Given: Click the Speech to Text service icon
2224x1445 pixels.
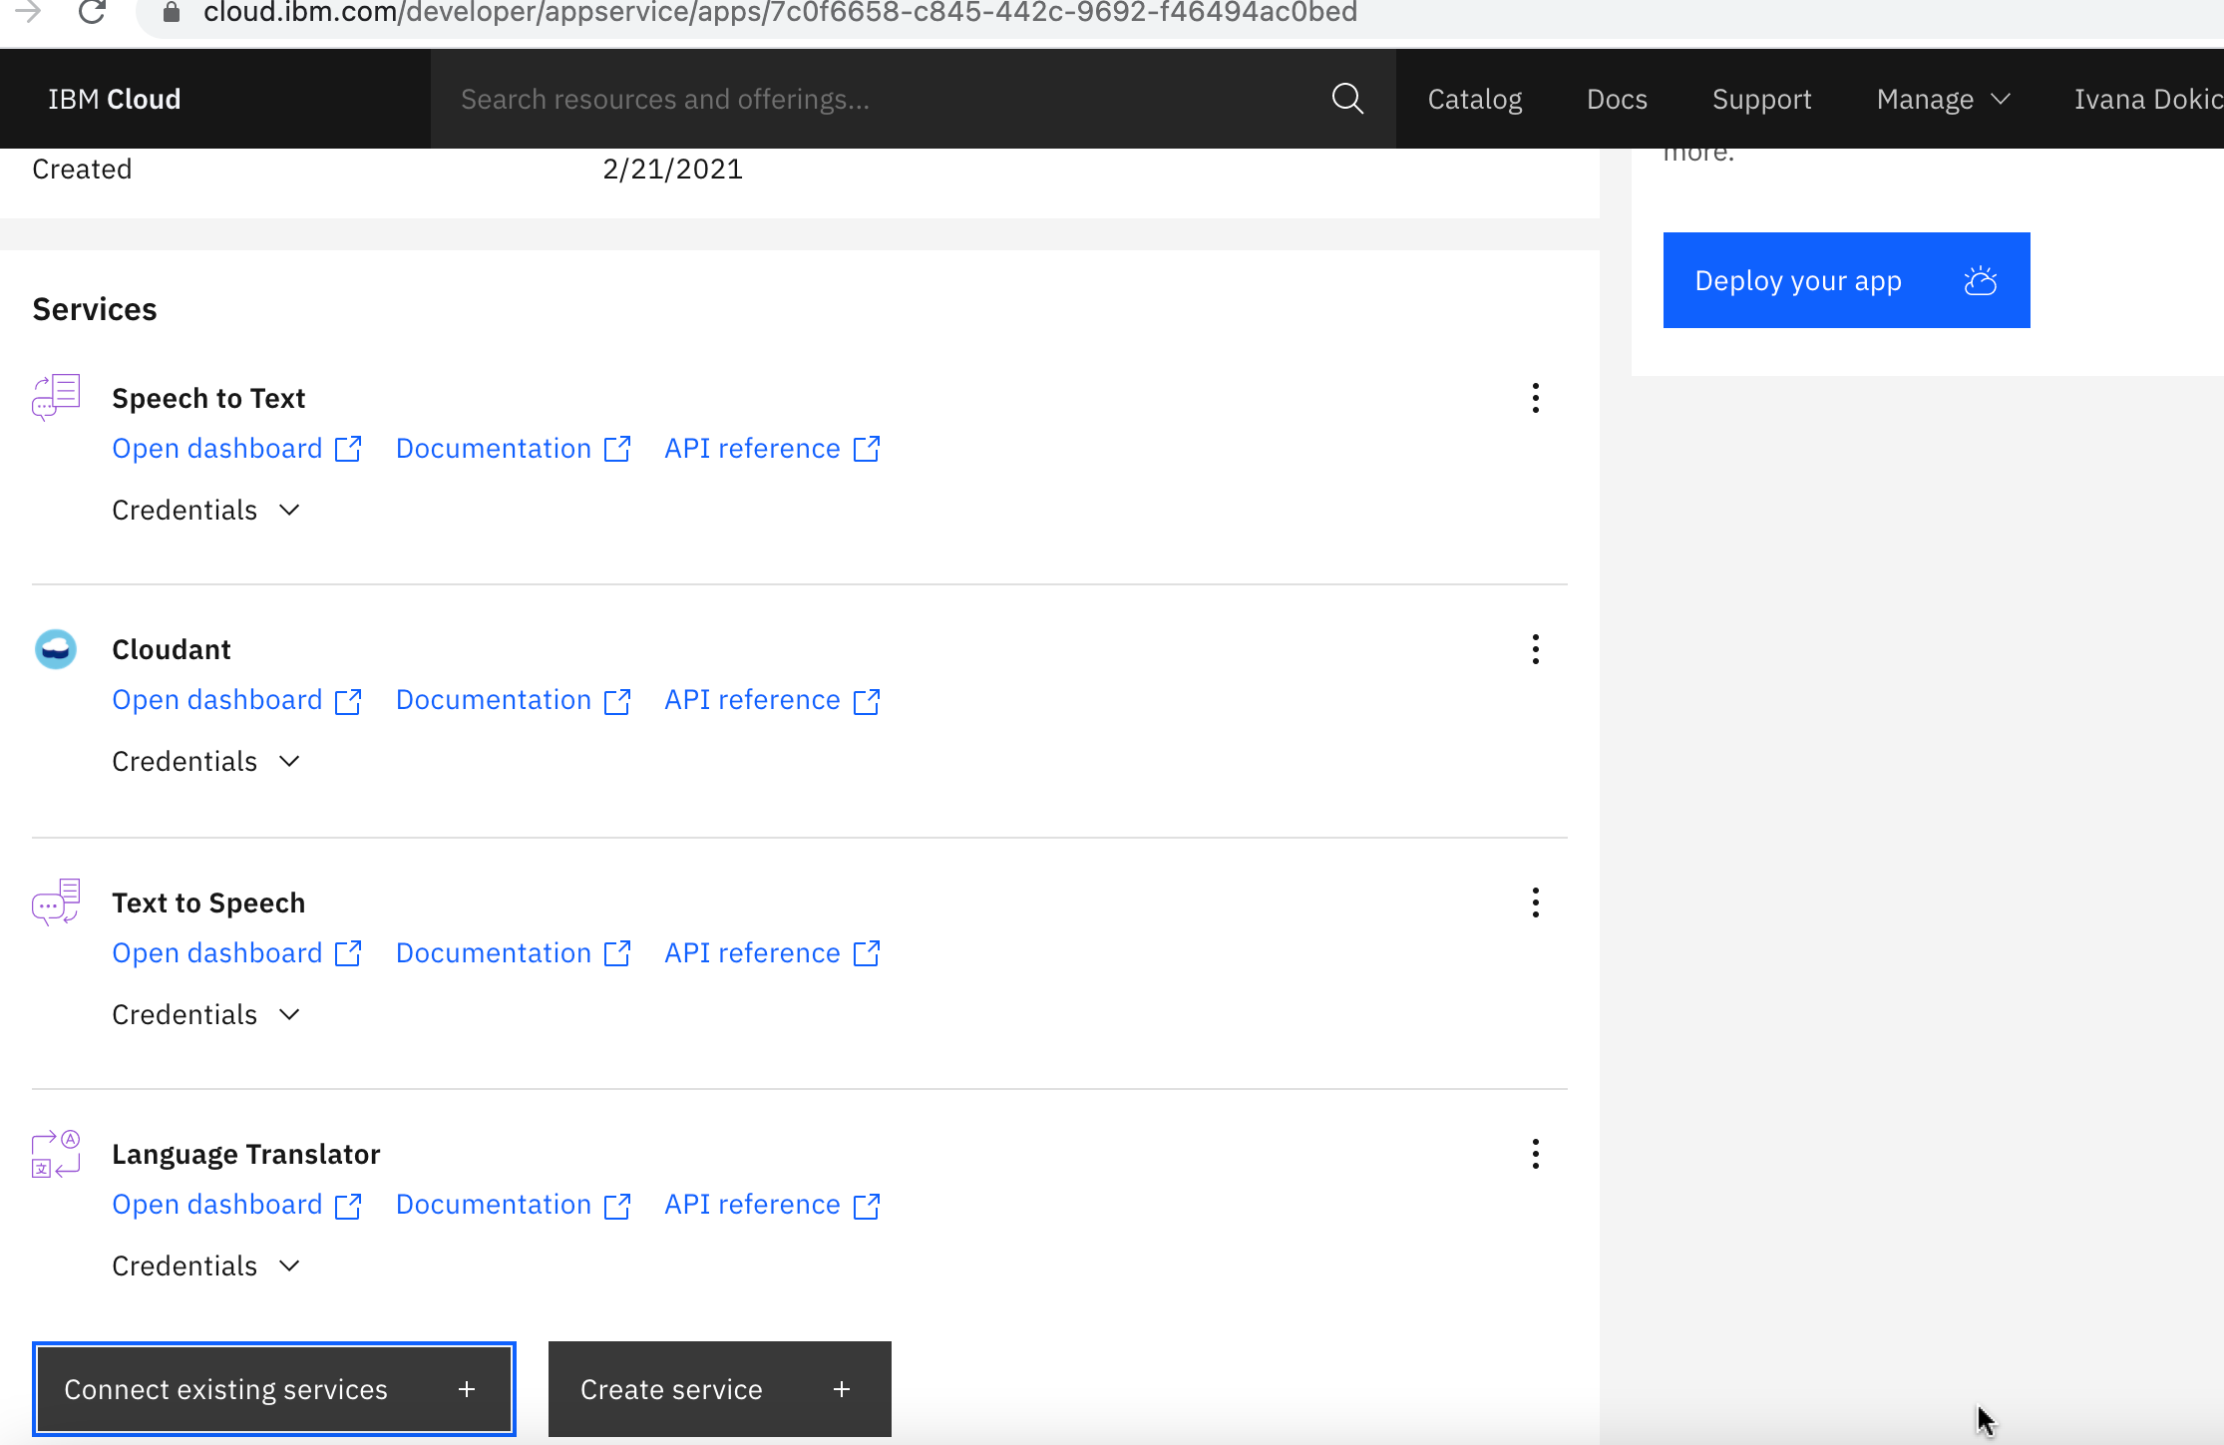Looking at the screenshot, I should point(56,398).
